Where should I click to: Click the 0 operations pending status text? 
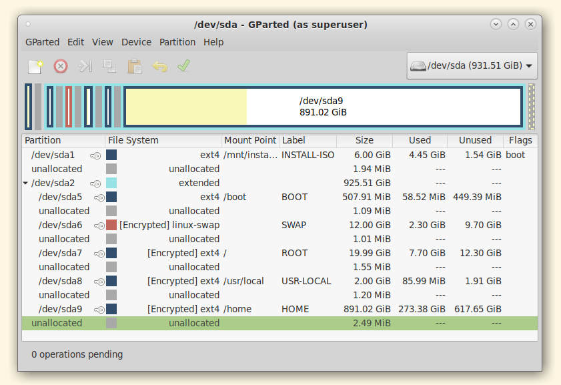pos(77,354)
